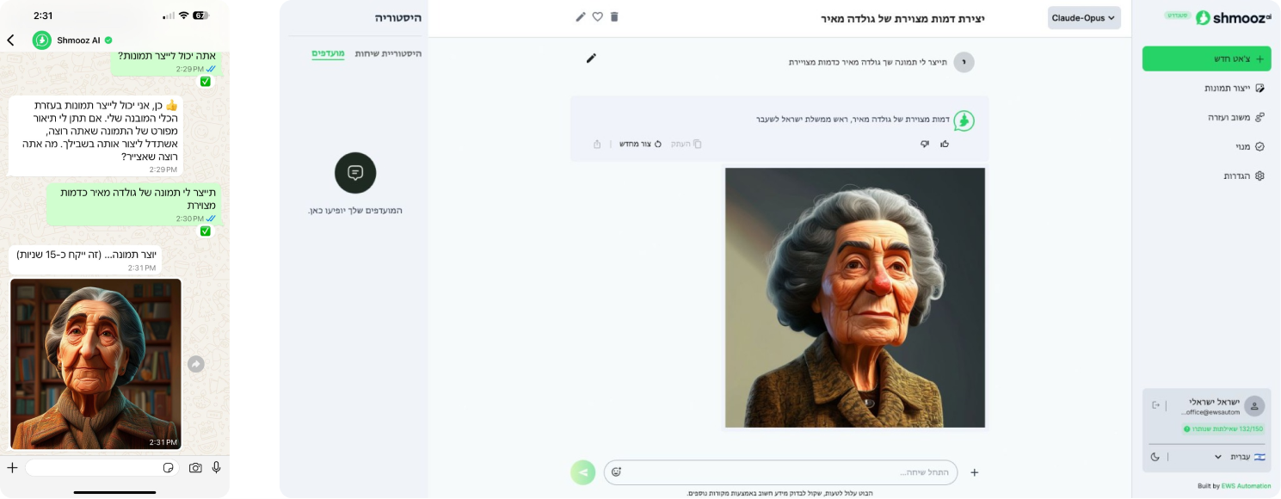Rename the chat title with the header pencil icon
This screenshot has height=499, width=1281.
(581, 16)
